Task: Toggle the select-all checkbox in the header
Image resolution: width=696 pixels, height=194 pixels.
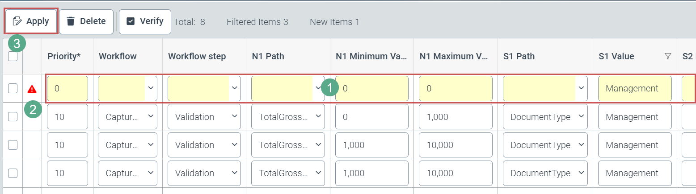Action: click(13, 57)
